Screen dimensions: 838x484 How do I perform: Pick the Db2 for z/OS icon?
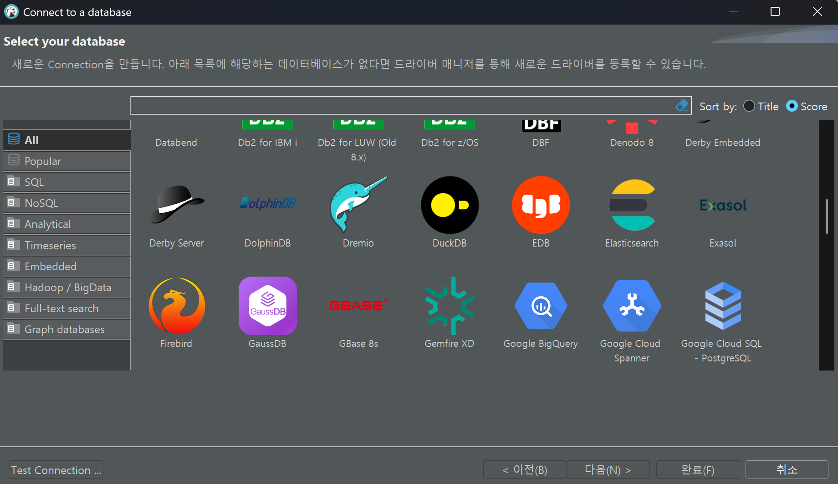point(450,125)
